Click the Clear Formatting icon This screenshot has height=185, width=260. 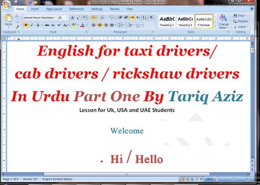coord(85,17)
